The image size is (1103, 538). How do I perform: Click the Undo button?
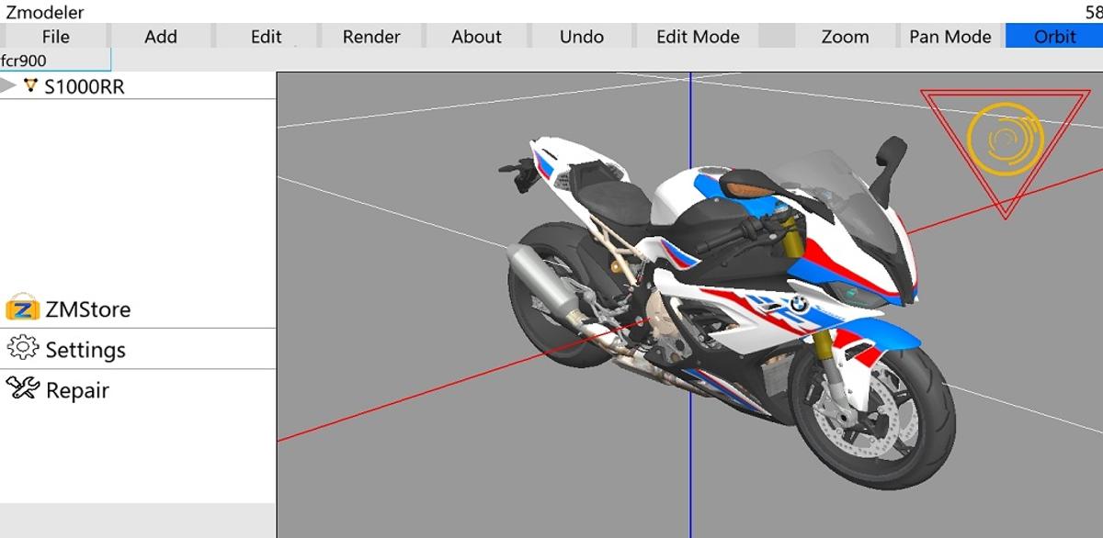582,37
